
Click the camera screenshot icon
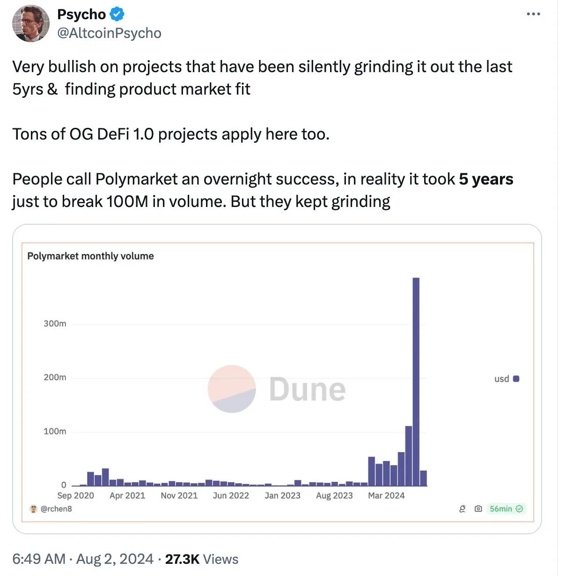(478, 509)
